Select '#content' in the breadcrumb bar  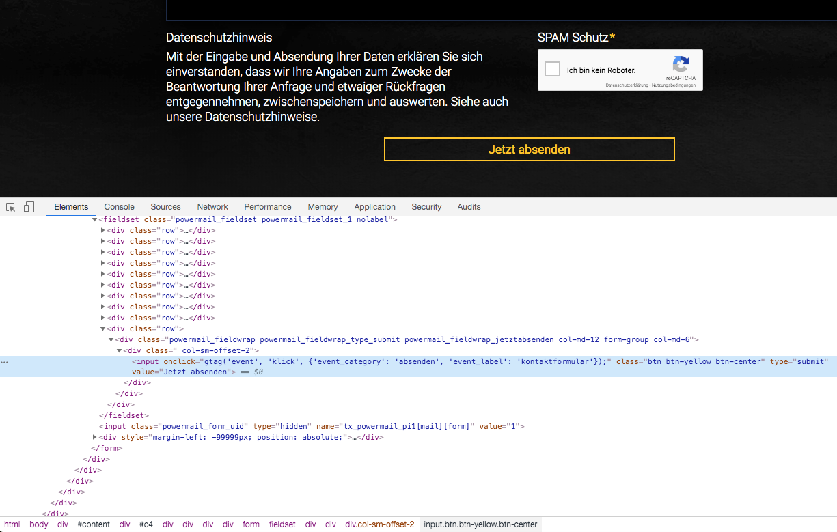pyautogui.click(x=94, y=524)
